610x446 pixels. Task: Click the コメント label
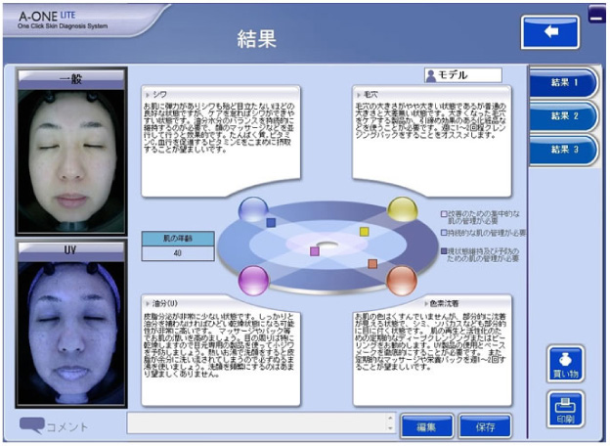coord(67,427)
